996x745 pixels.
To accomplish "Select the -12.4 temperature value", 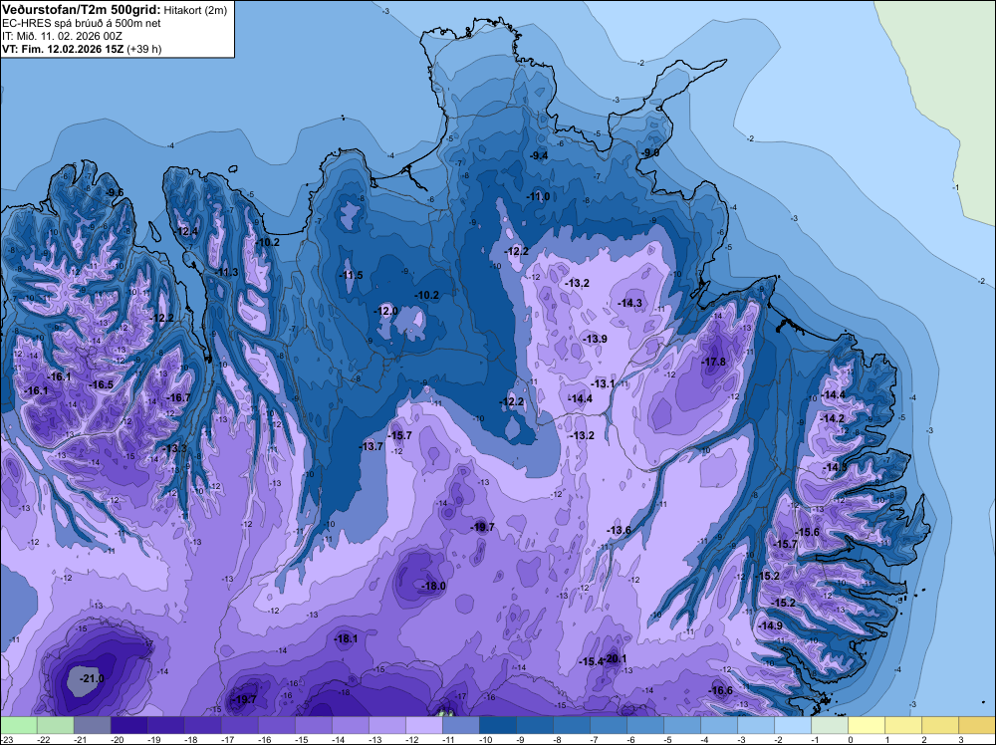I will [187, 232].
